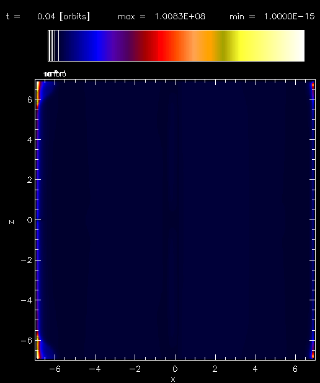Click the min value 1.0000E-15
The width and height of the screenshot is (320, 383).
click(289, 16)
